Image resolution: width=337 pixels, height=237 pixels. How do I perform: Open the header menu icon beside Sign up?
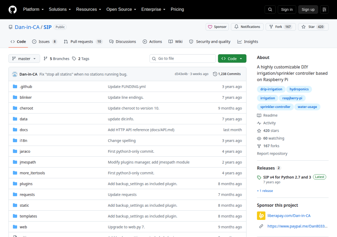tap(324, 10)
